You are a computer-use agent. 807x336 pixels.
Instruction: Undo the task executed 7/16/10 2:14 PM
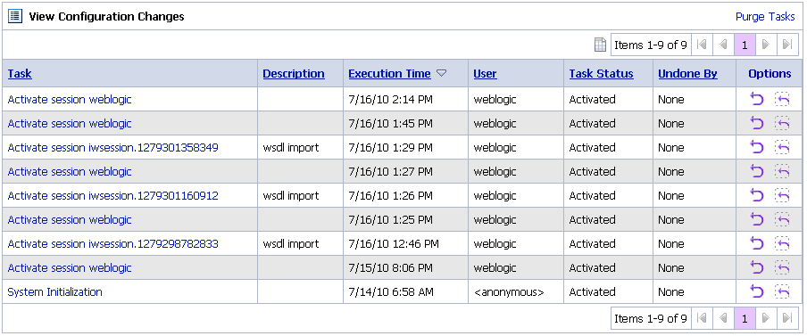pos(757,99)
